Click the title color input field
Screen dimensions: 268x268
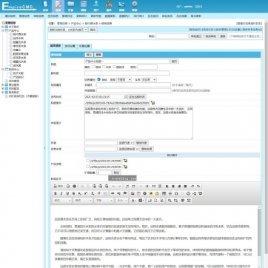(x=147, y=67)
